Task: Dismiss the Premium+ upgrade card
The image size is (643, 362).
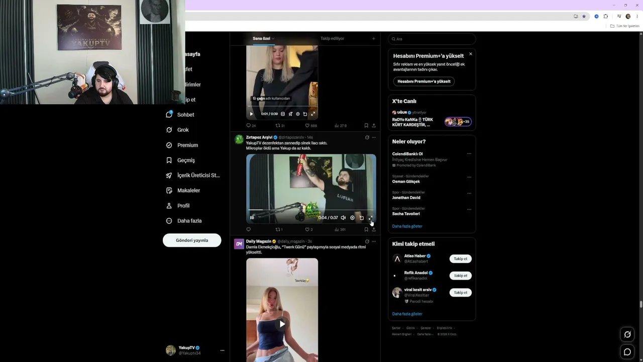Action: 471,54
